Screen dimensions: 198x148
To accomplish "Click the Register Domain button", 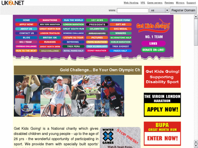I will (183, 10).
